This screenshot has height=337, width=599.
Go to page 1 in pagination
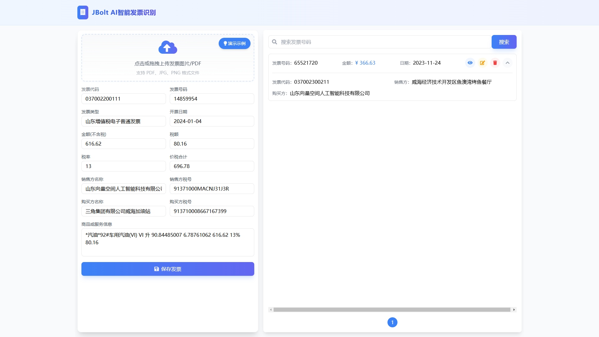click(392, 322)
